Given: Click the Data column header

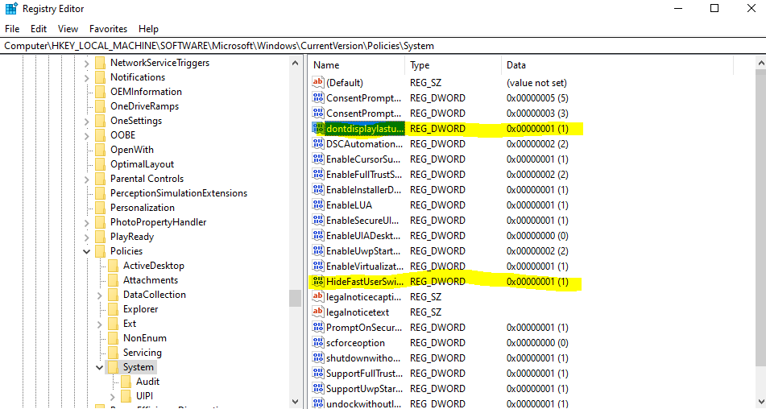Looking at the screenshot, I should [618, 65].
